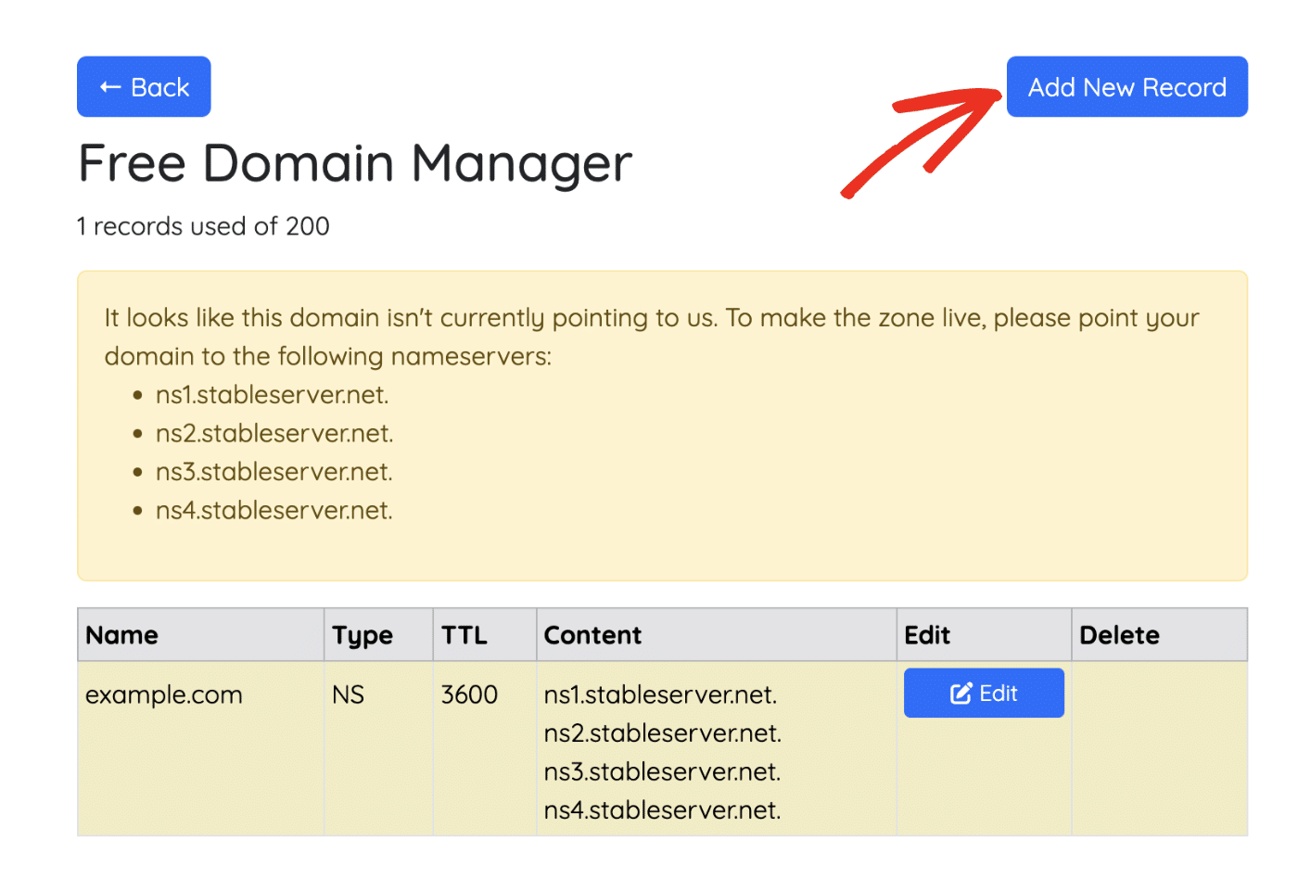Select ns2.stableserver.net. in the yellow notice
1298x879 pixels.
[x=274, y=434]
